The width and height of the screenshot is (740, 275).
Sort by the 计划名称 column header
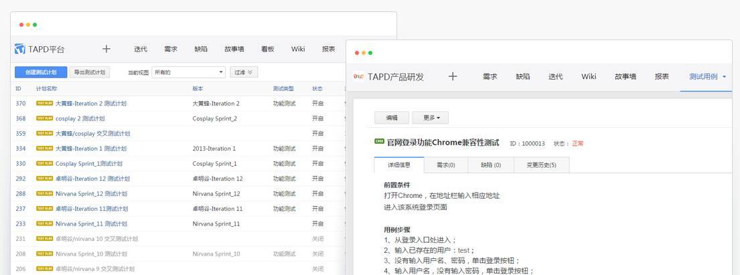point(46,88)
